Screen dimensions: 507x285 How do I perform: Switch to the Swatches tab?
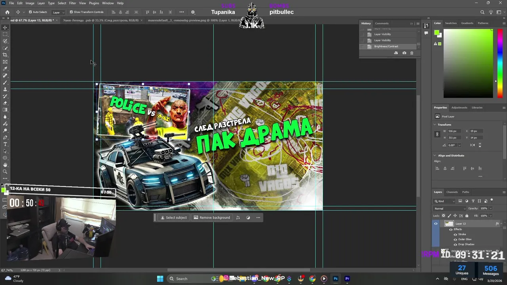(451, 23)
